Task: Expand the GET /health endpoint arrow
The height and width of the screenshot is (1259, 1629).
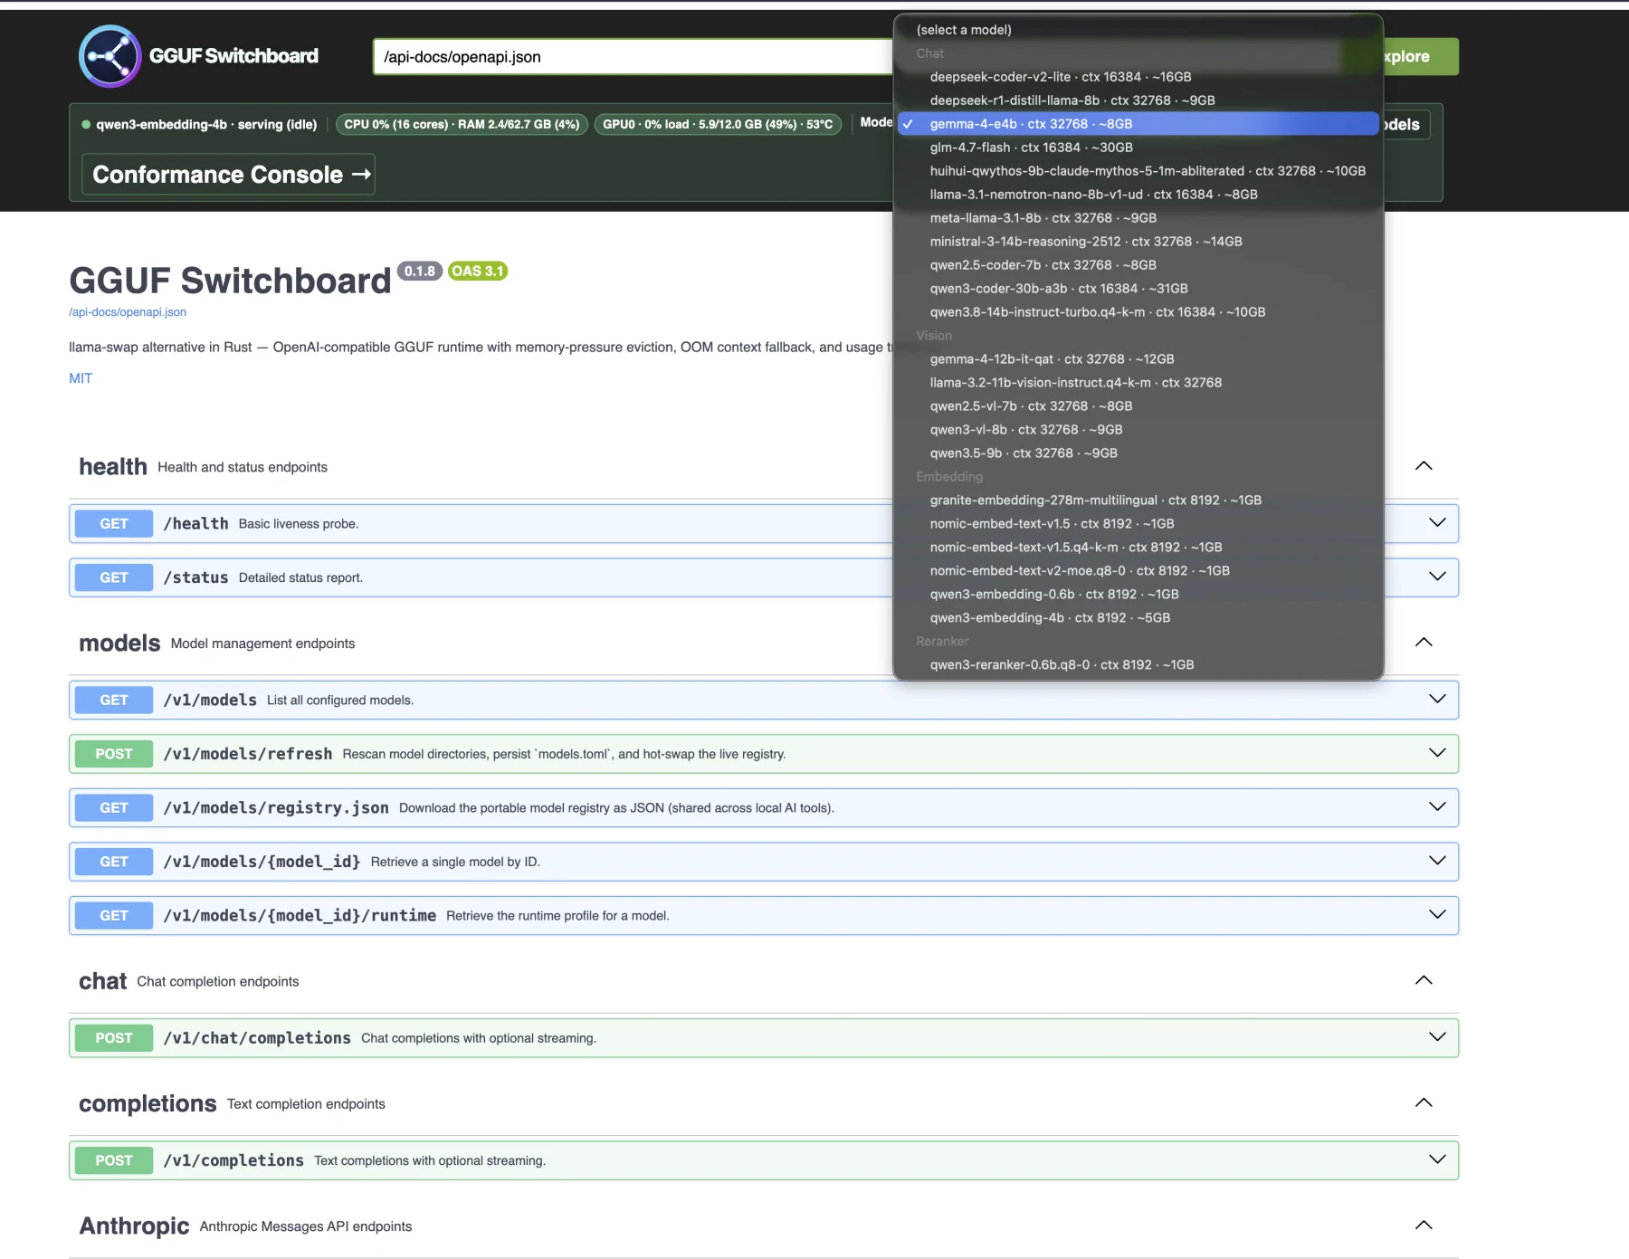Action: click(1437, 523)
